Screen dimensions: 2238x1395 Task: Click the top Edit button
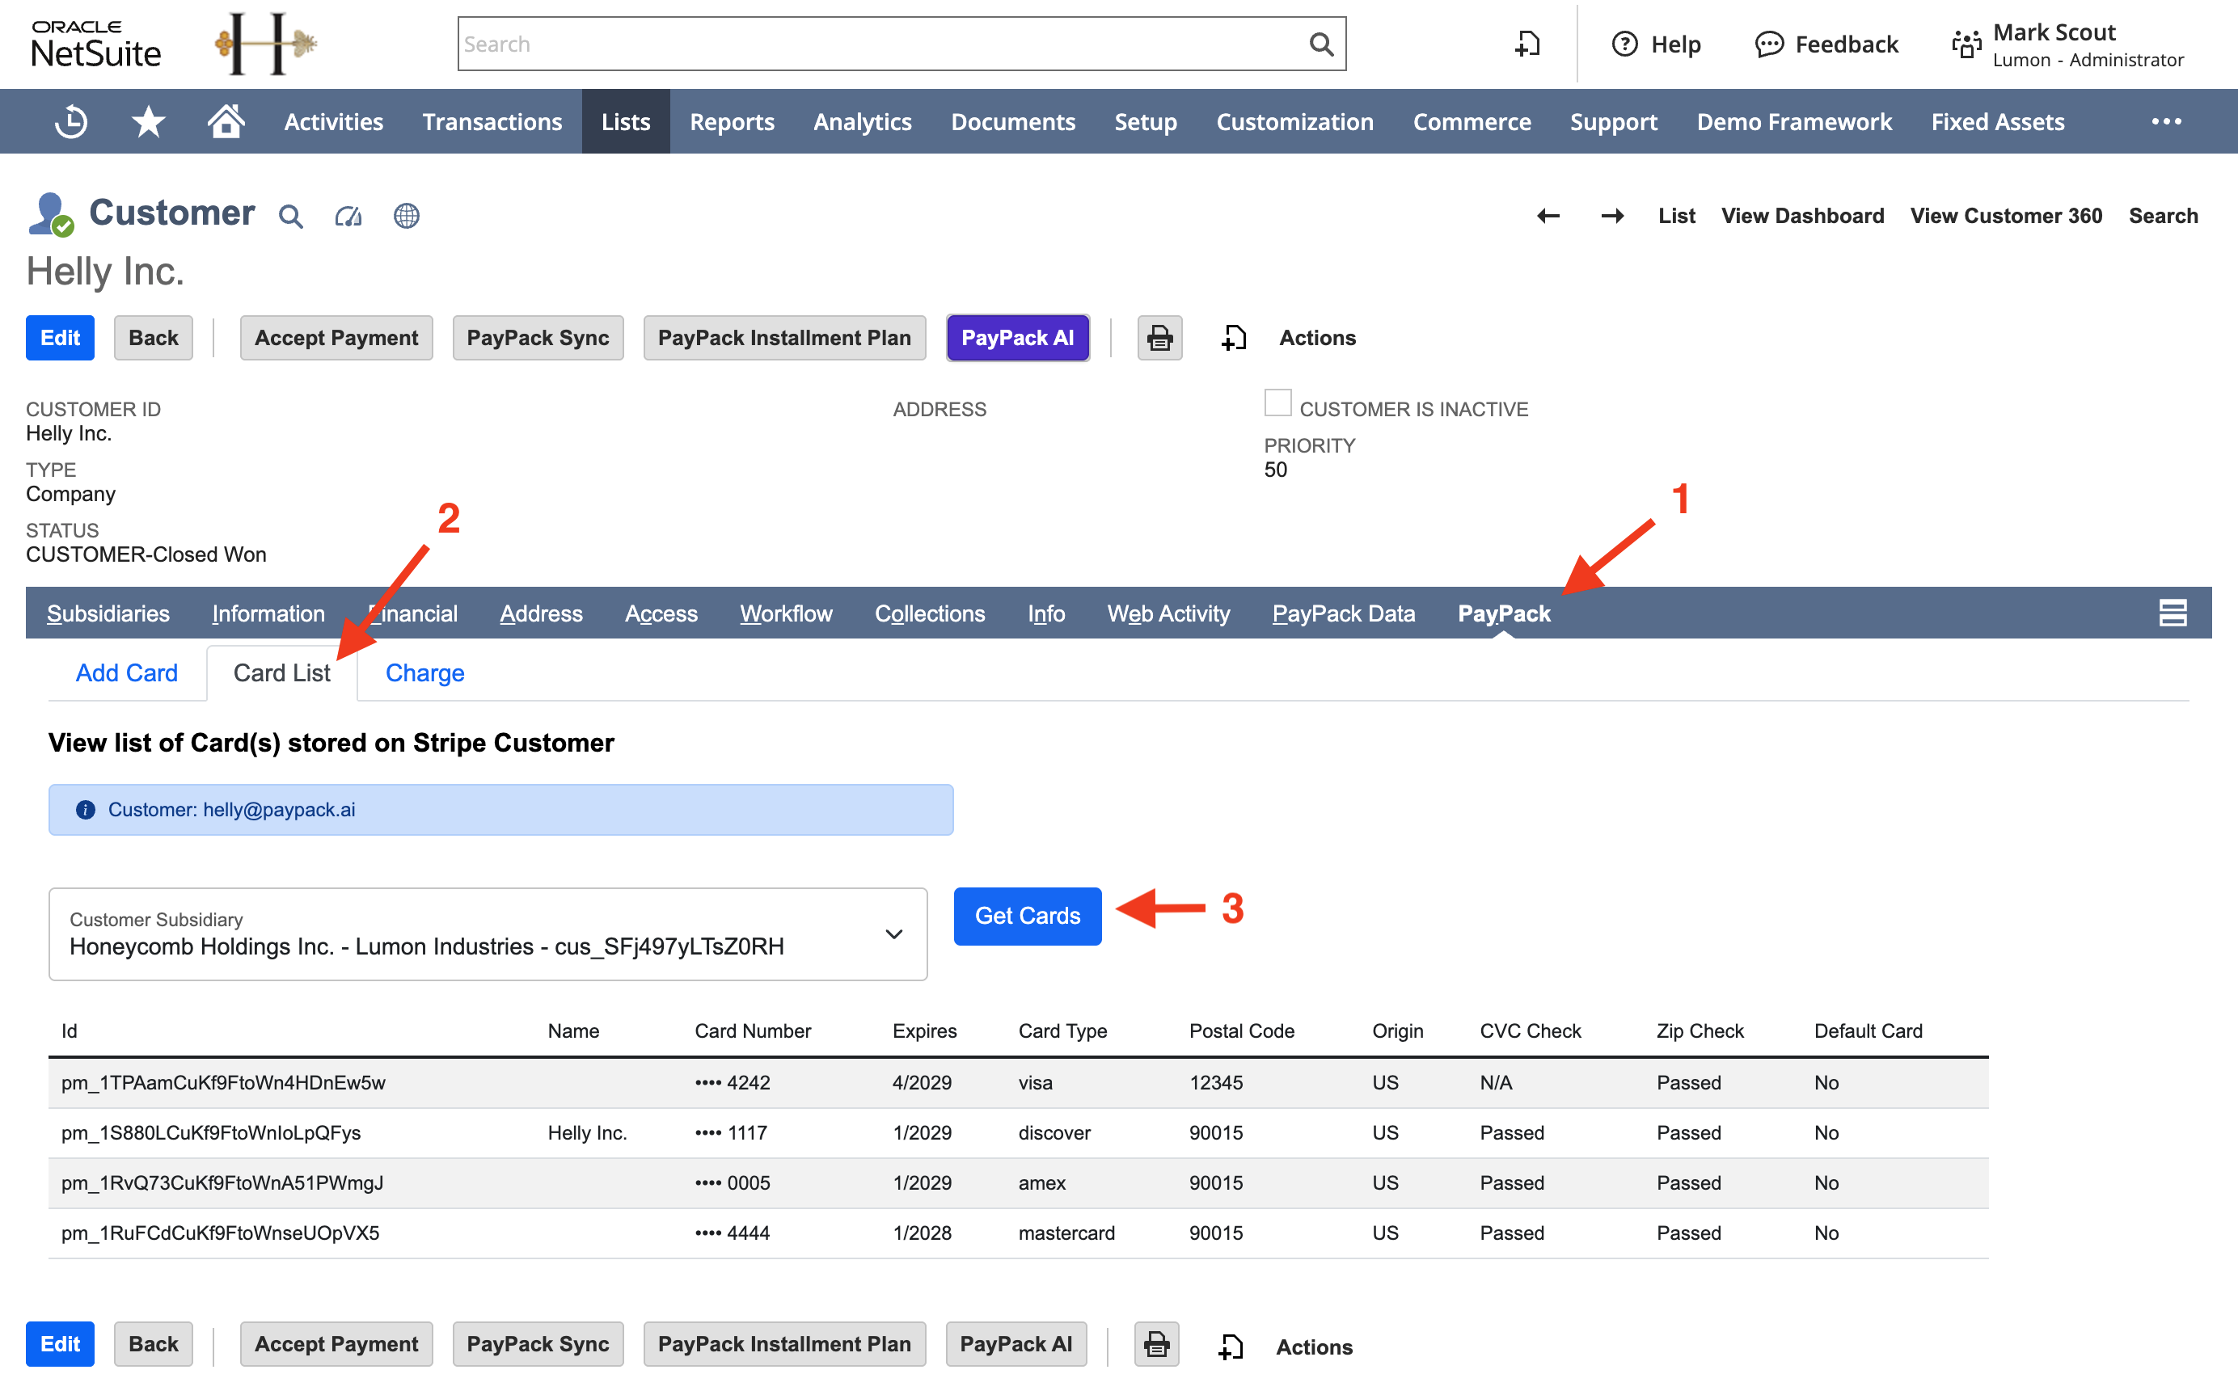[x=60, y=338]
